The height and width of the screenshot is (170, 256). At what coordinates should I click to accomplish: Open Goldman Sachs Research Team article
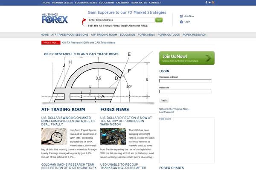point(69,166)
